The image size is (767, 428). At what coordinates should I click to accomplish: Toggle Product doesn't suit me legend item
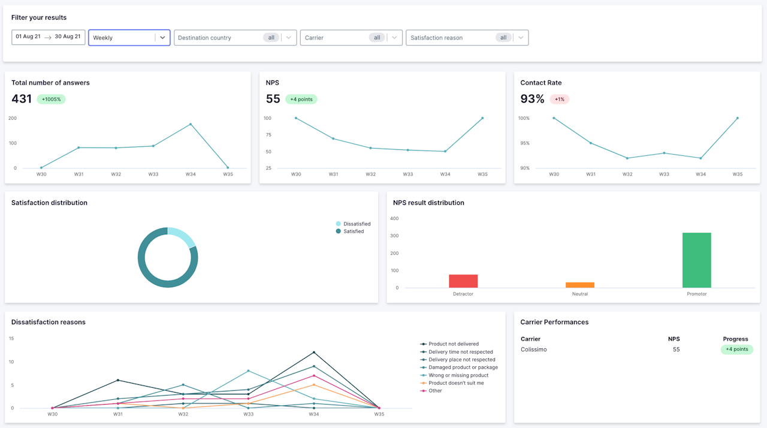pyautogui.click(x=452, y=383)
